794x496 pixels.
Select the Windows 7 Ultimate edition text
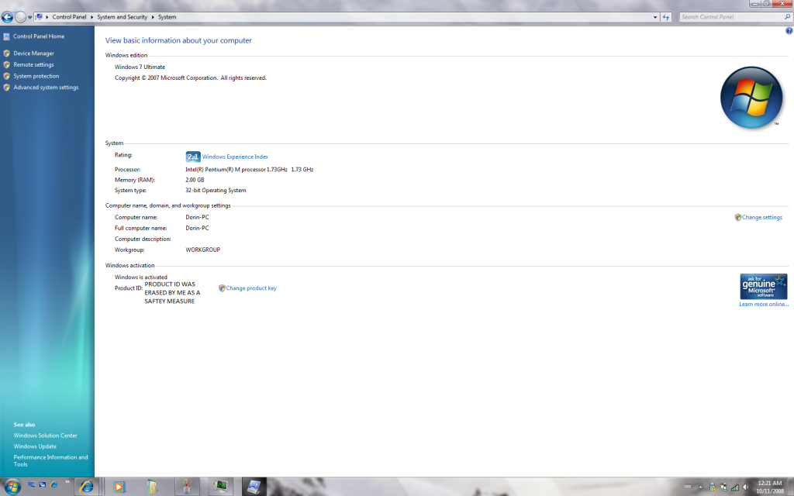[140, 67]
